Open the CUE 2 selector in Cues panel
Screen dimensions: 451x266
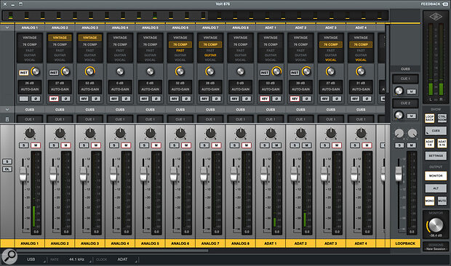pyautogui.click(x=405, y=103)
